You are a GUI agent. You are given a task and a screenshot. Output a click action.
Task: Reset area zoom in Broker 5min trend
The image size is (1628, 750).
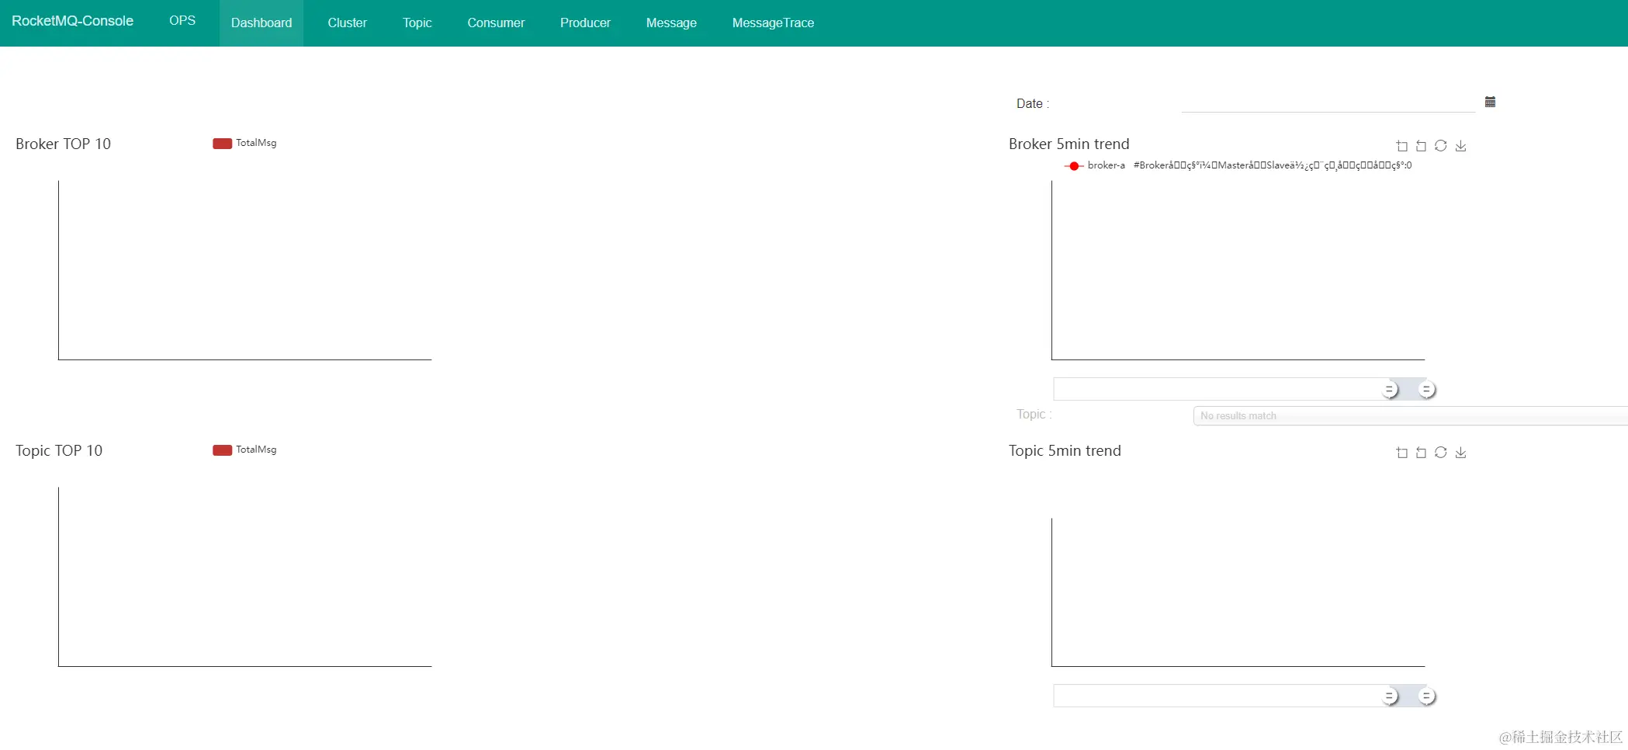1421,146
